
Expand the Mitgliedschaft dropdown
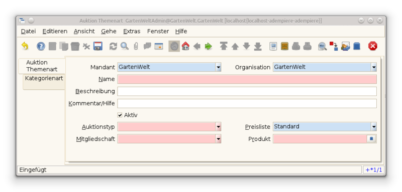click(218, 139)
